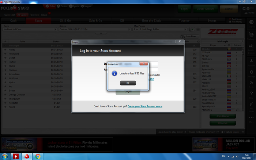
Task: Click OK in the CSS error dialog
Action: click(128, 83)
